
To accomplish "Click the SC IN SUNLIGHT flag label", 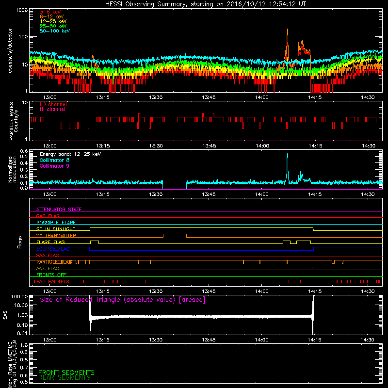I will tap(56, 229).
